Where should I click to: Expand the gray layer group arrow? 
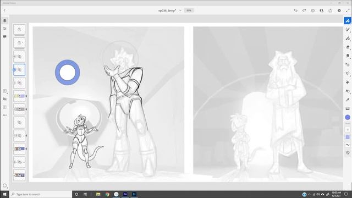tap(26, 109)
